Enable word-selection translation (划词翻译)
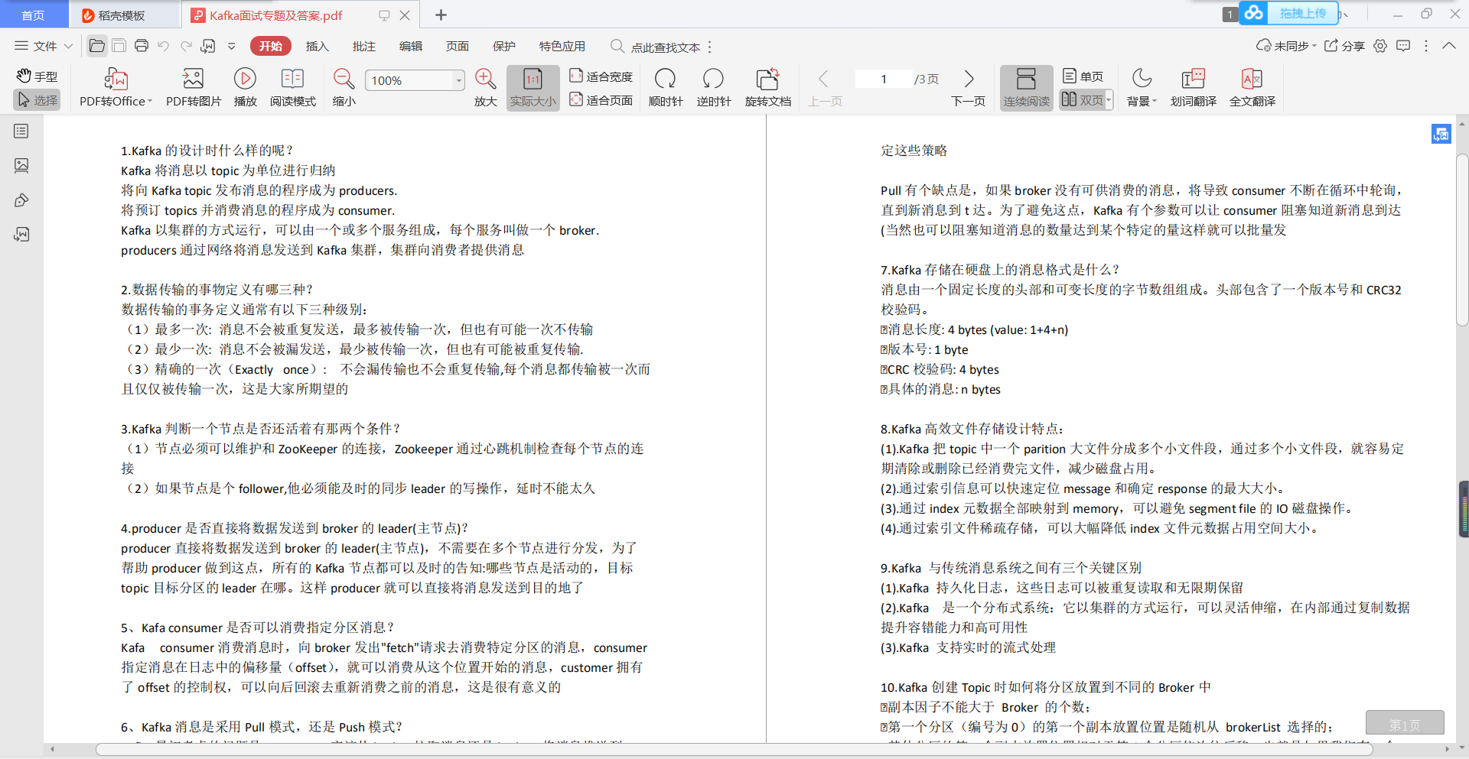The image size is (1469, 759). 1193,88
